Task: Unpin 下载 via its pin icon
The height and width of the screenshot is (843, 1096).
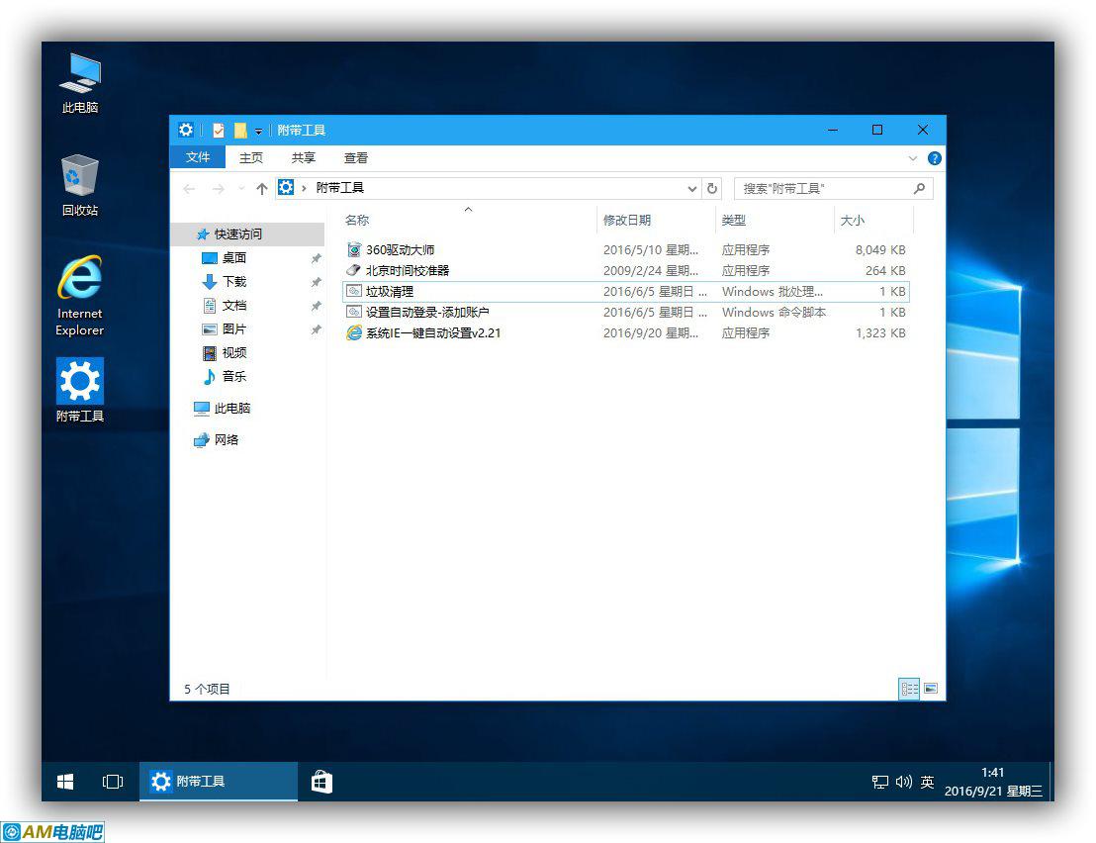Action: (316, 282)
